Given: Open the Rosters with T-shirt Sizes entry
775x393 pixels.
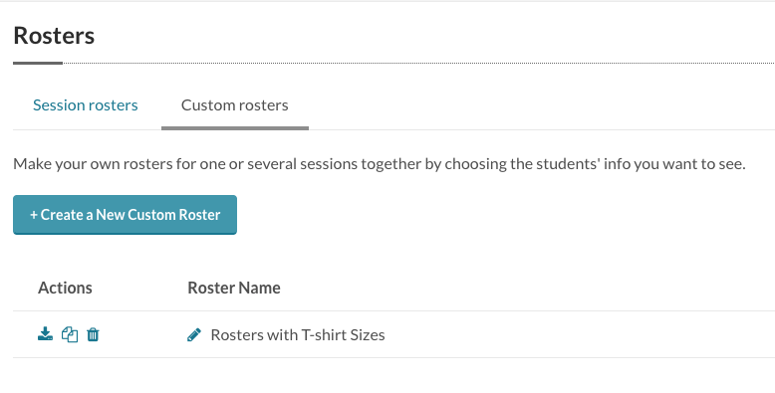Looking at the screenshot, I should tap(298, 334).
